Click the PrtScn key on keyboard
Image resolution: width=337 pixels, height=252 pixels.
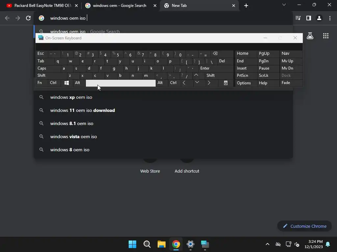pyautogui.click(x=246, y=75)
